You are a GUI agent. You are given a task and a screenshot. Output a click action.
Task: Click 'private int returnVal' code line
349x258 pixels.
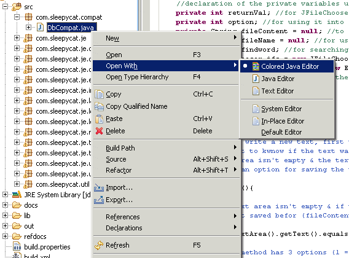262,13
